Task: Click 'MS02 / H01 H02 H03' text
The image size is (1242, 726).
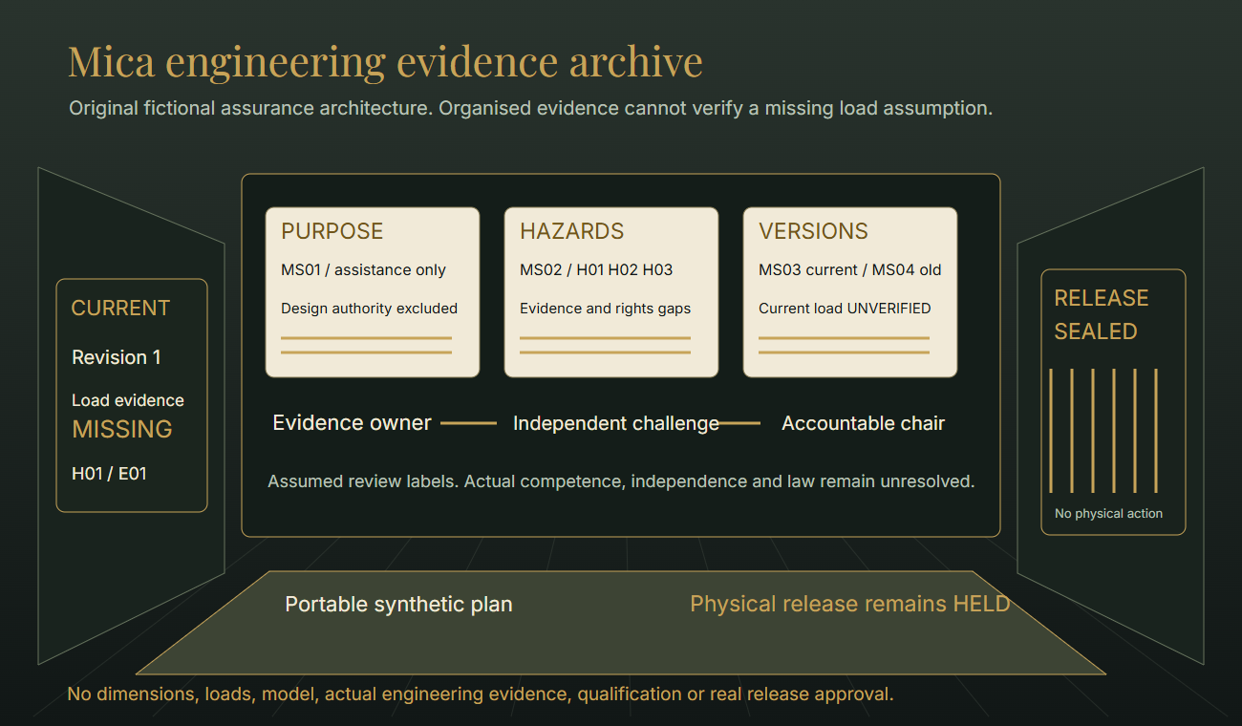Action: coord(596,270)
